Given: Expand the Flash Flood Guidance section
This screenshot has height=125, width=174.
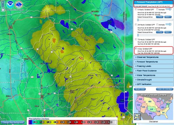Looking at the screenshot, I should pos(153,71).
